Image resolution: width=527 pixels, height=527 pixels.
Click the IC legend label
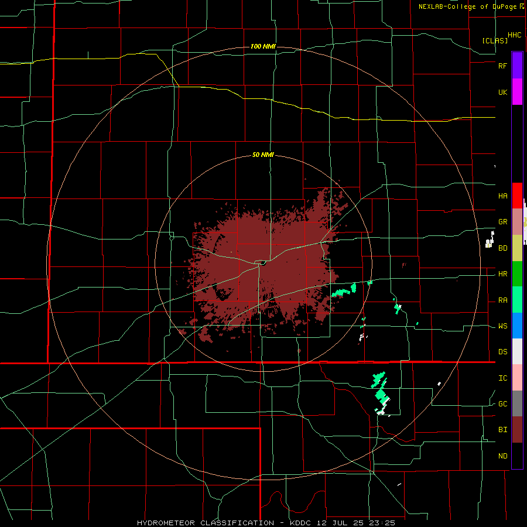click(502, 378)
